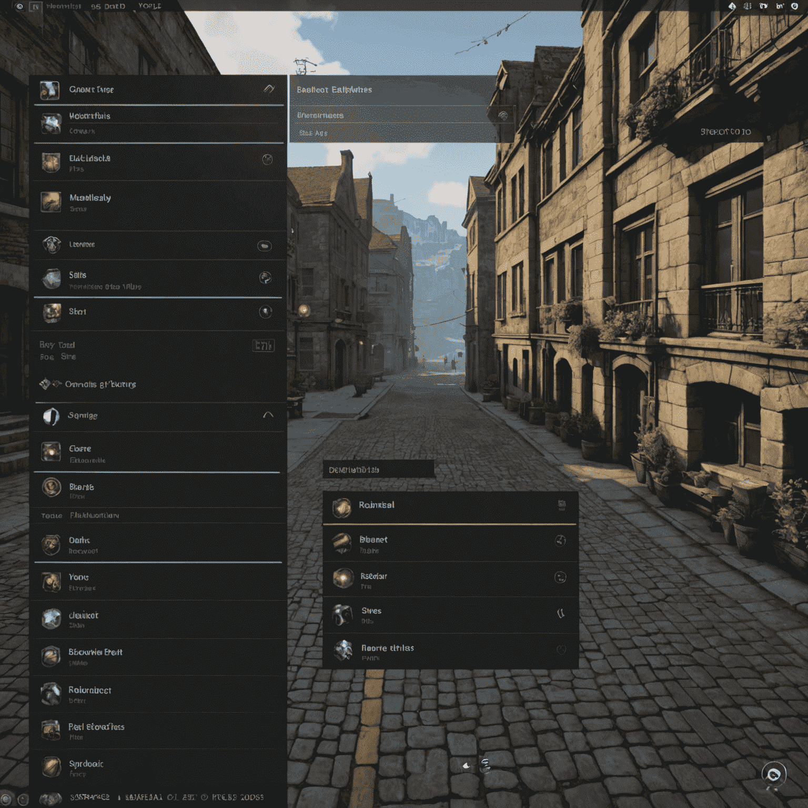This screenshot has height=808, width=808.
Task: Click the 'Toate Fliaklaortian' row text
Action: (80, 516)
